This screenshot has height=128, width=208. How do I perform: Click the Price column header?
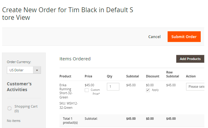point(88,76)
